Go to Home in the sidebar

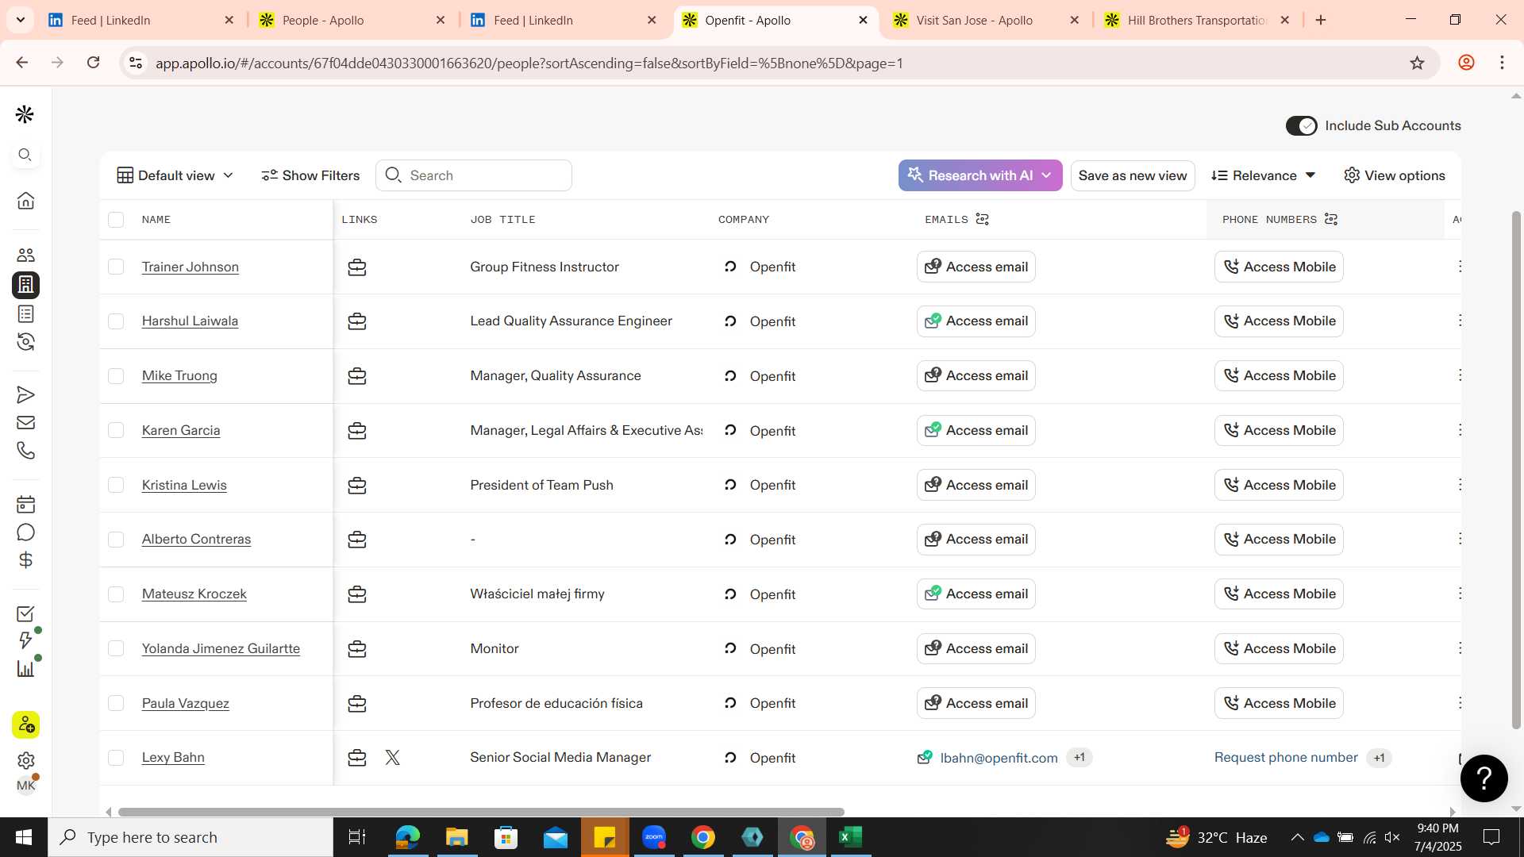click(x=25, y=200)
